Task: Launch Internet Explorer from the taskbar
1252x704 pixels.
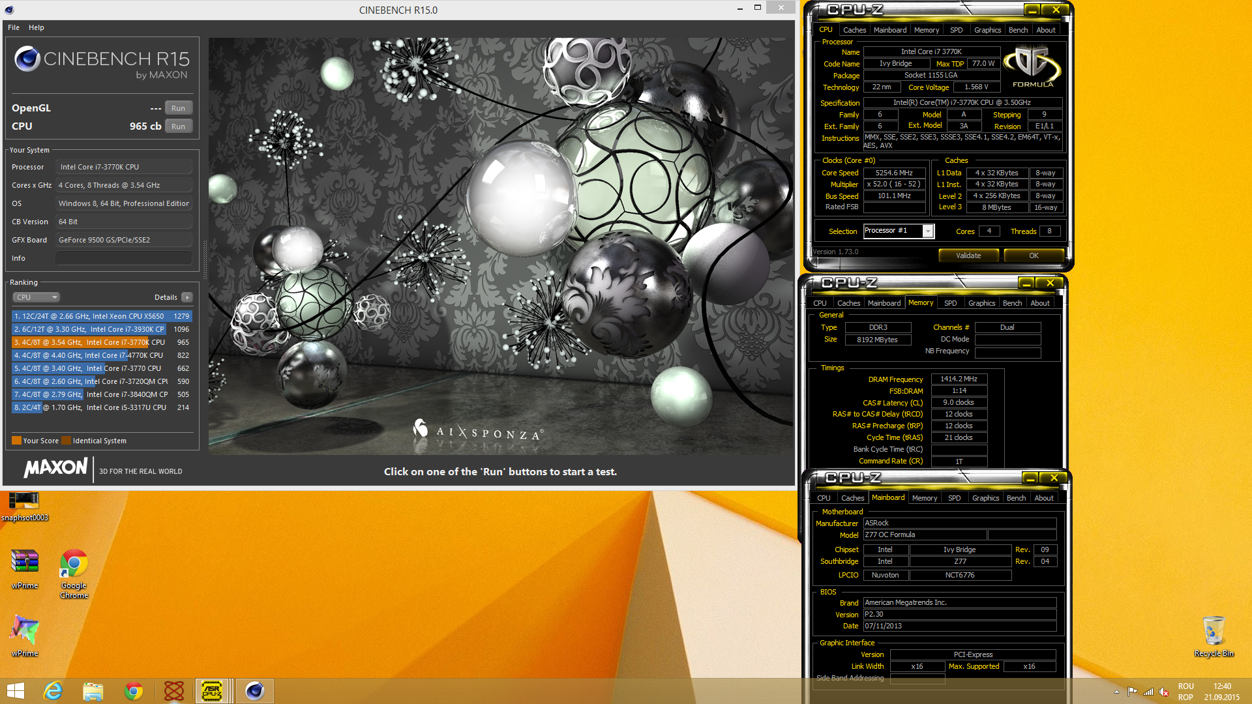Action: pos(53,691)
